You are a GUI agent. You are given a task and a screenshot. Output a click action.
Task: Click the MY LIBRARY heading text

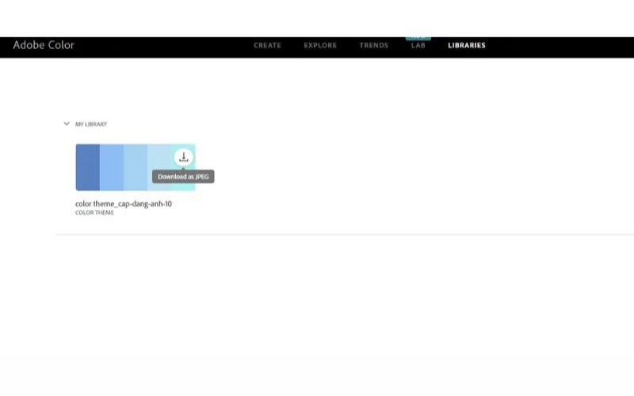(91, 124)
